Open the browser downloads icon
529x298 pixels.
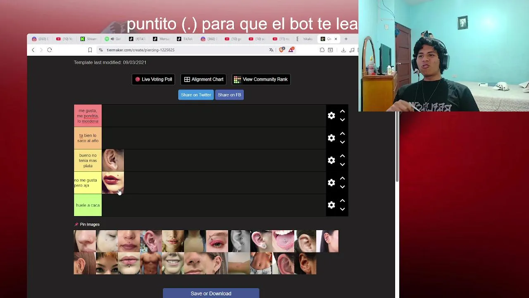click(x=343, y=50)
